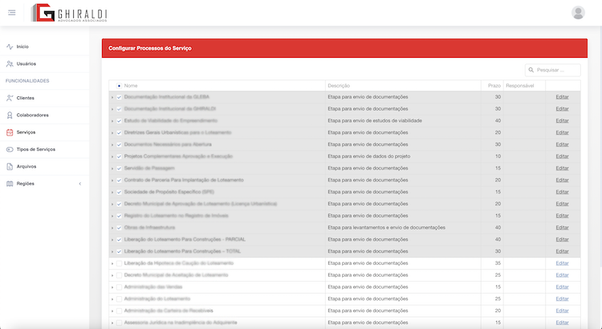602x329 pixels.
Task: Click Editar for Estudo de Viabilidade row
Action: (562, 121)
